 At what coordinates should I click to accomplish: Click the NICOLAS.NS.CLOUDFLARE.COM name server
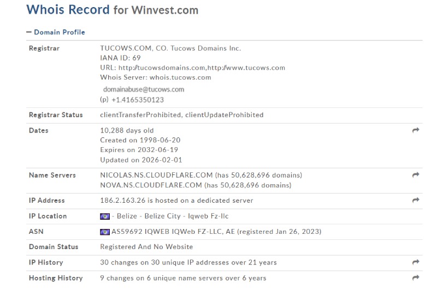(x=156, y=175)
